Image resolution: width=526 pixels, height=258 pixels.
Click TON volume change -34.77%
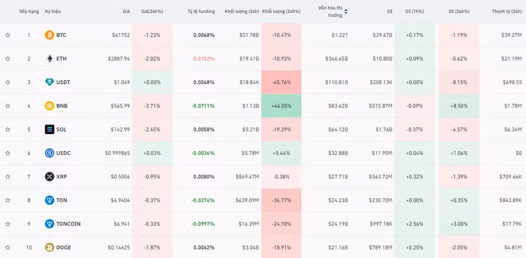point(281,200)
